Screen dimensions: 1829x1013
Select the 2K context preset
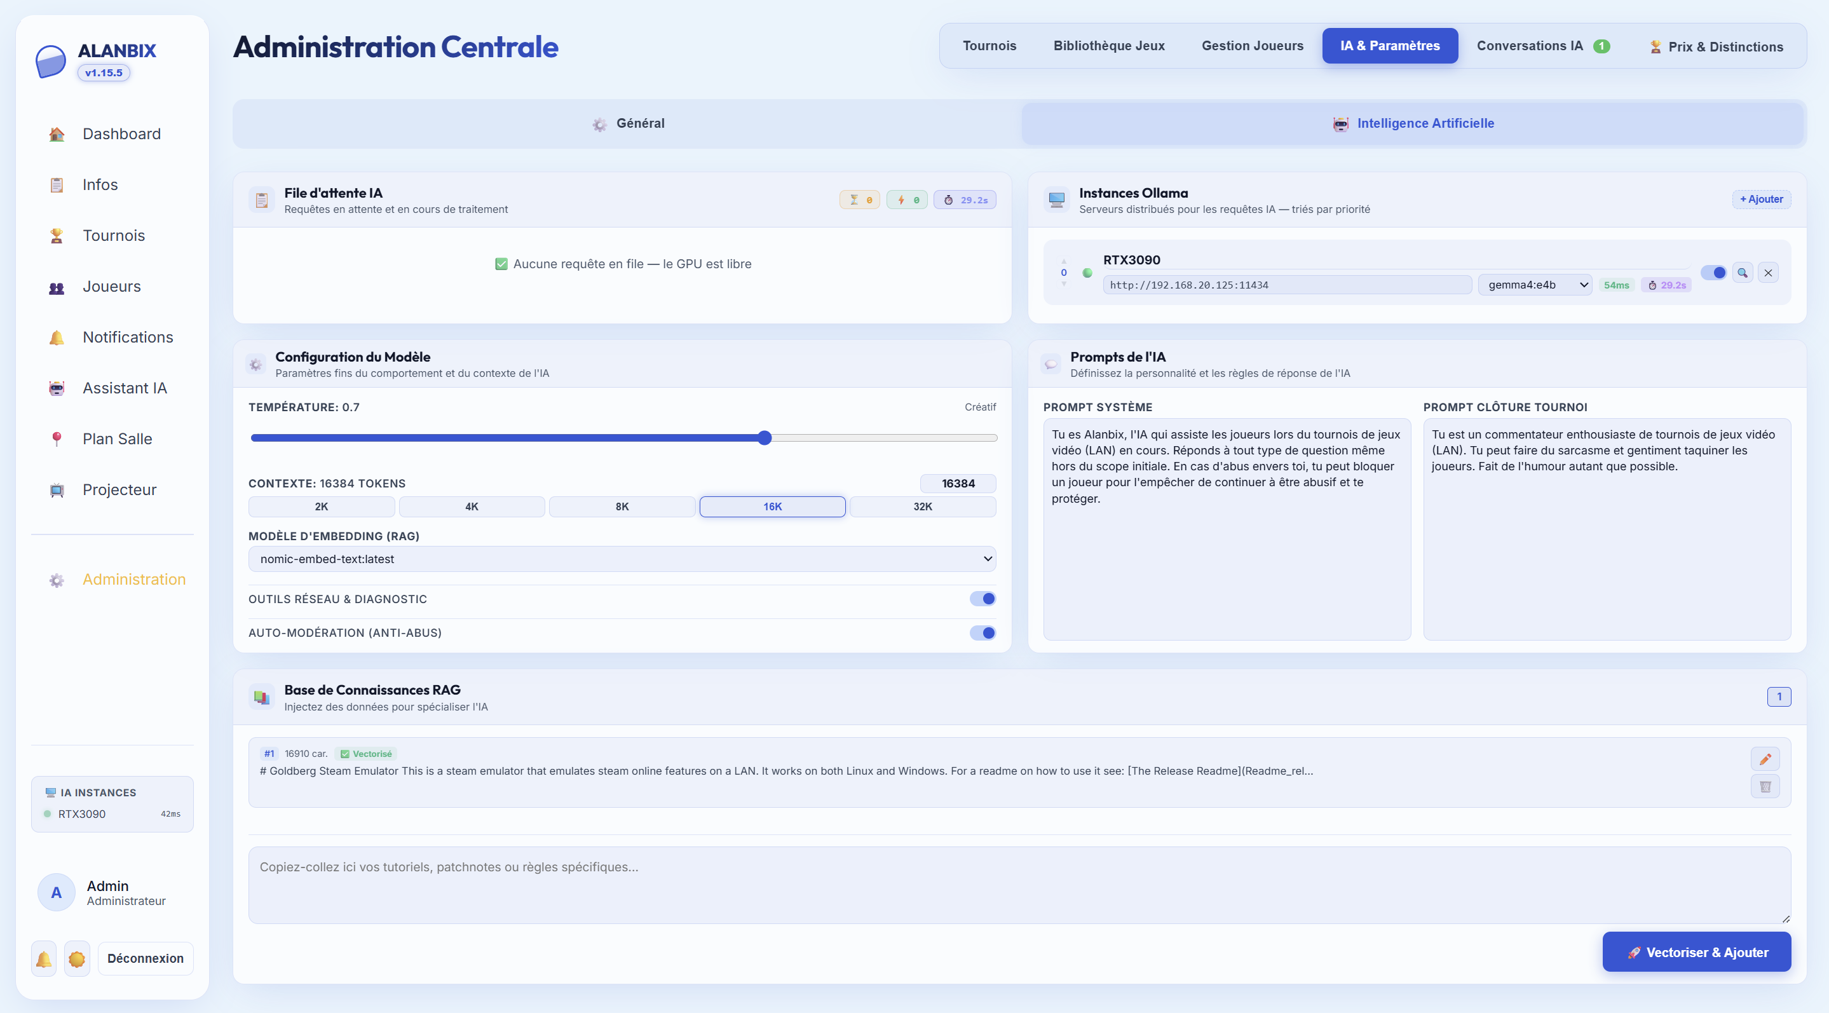pyautogui.click(x=322, y=507)
